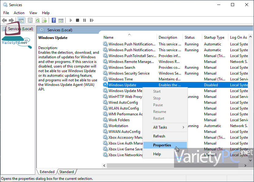This screenshot has height=182, width=254.
Task: Click gear icon beside Windows Security Service
Action: pos(105,73)
